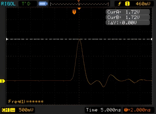
Task: Click the blue waveform memory icon
Action: (x=43, y=4)
